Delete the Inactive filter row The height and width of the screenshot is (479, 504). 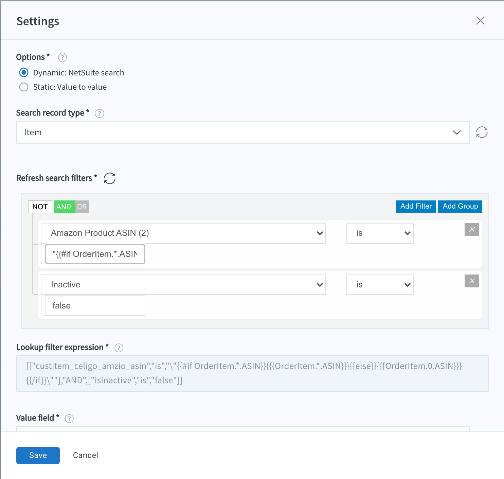(x=471, y=281)
